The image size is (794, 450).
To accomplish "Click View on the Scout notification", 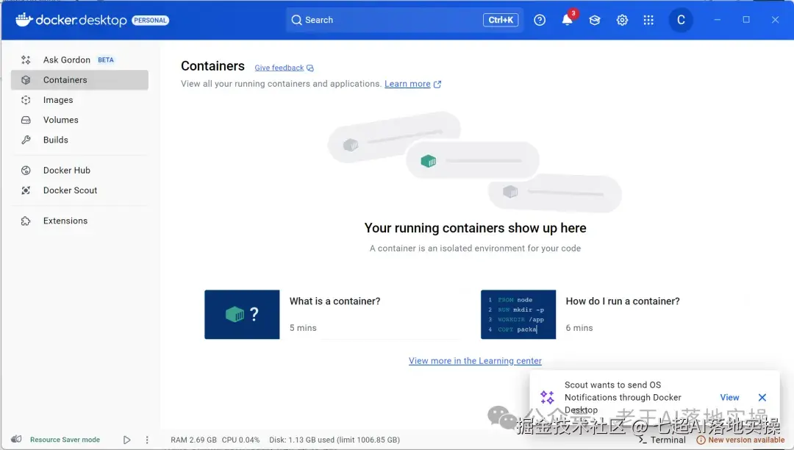I will coord(729,397).
